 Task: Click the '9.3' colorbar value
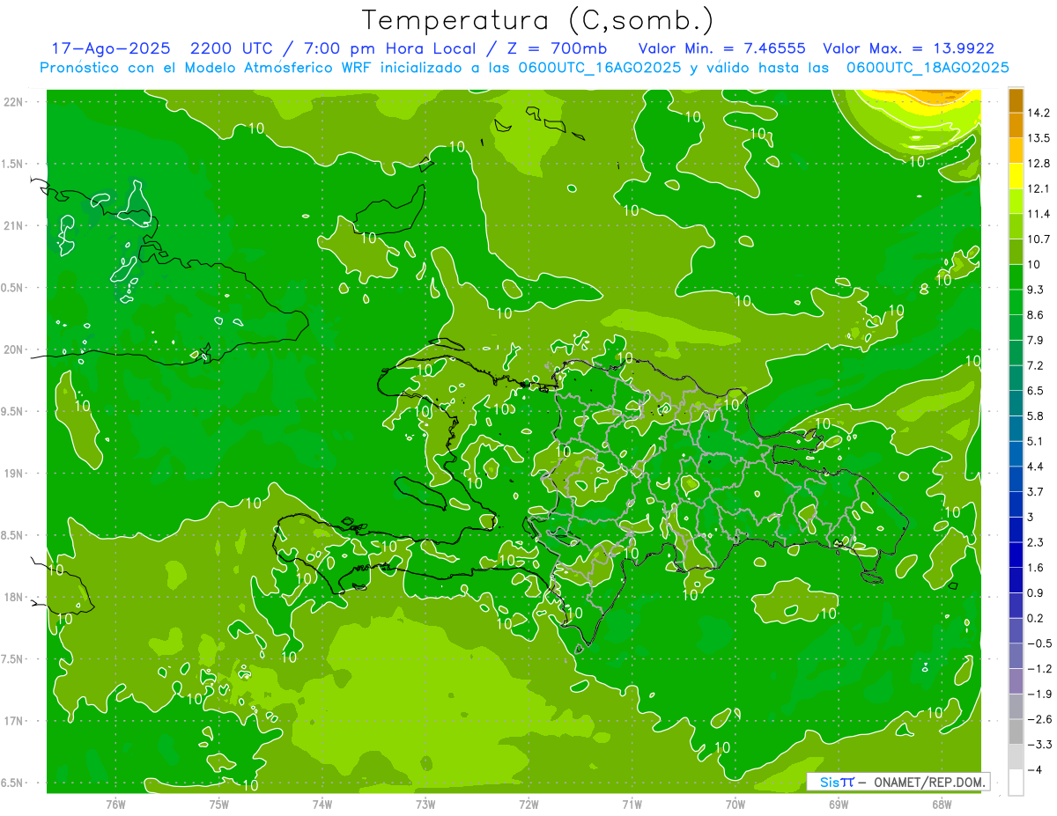(1036, 289)
